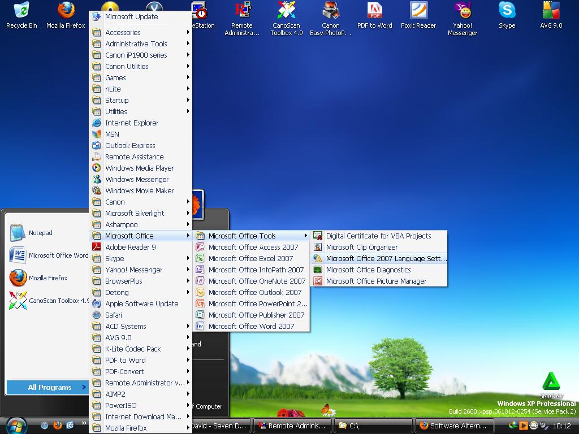Click the Safari icon in programs menu
Viewport: 579px width, 434px height.
pyautogui.click(x=97, y=315)
